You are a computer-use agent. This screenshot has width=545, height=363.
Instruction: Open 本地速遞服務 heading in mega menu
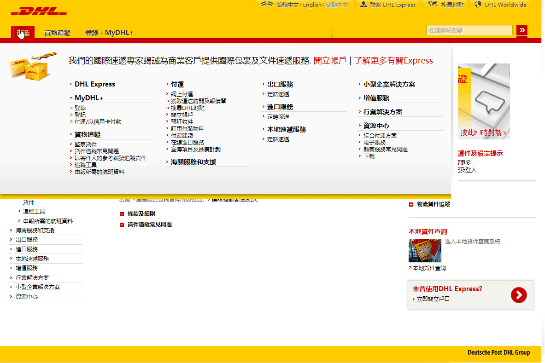287,129
